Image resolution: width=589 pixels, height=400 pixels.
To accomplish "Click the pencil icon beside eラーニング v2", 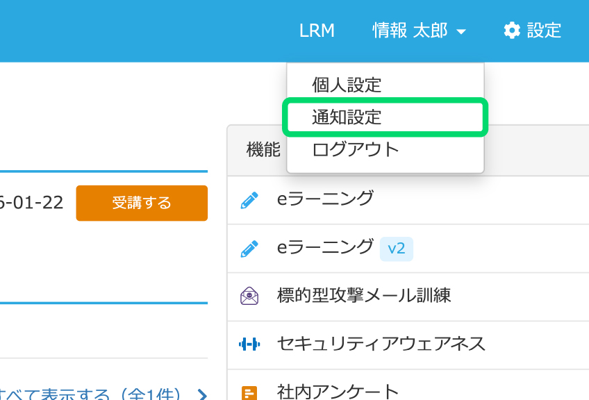I will tap(249, 248).
